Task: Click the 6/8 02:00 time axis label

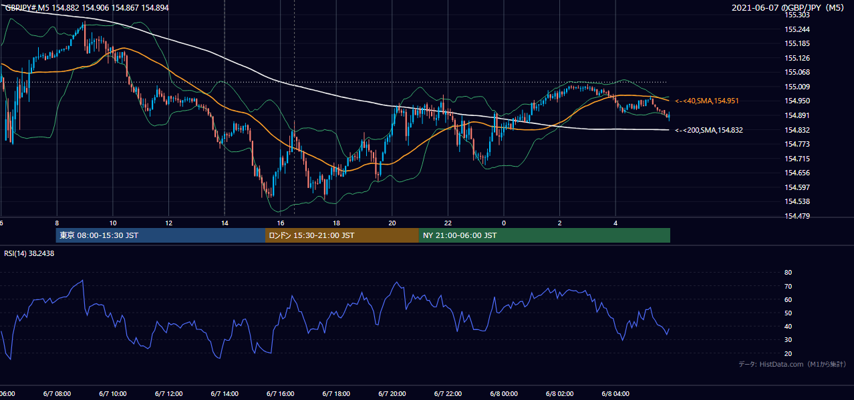Action: point(560,394)
